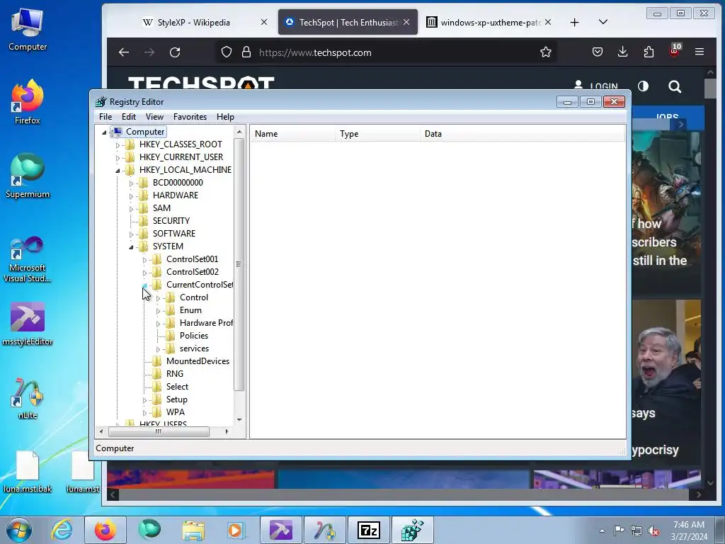Viewport: 725px width, 544px height.
Task: Click volume muted tray icon
Action: 653,531
